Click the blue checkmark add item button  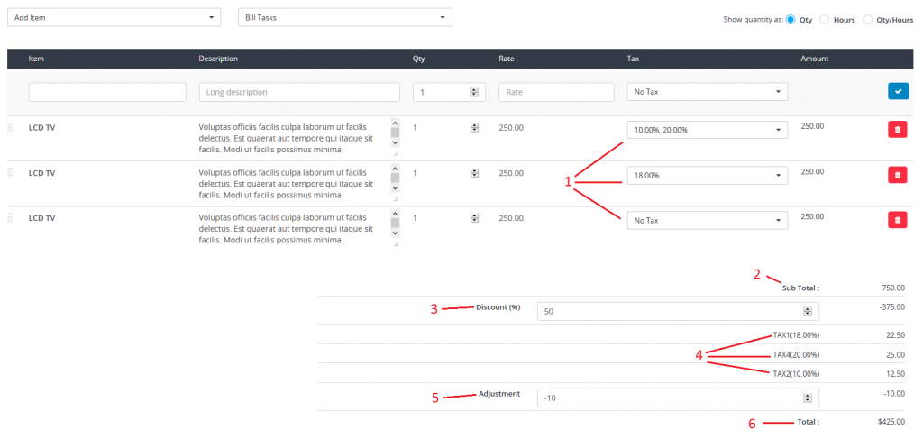(x=898, y=91)
